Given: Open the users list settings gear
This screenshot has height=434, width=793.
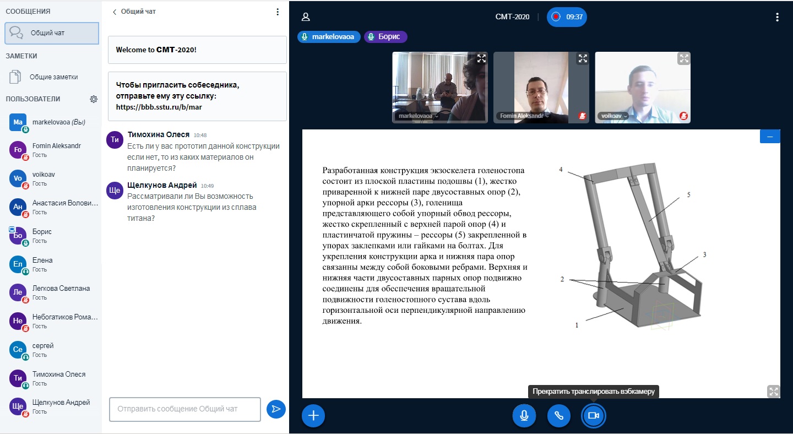Looking at the screenshot, I should (x=94, y=99).
